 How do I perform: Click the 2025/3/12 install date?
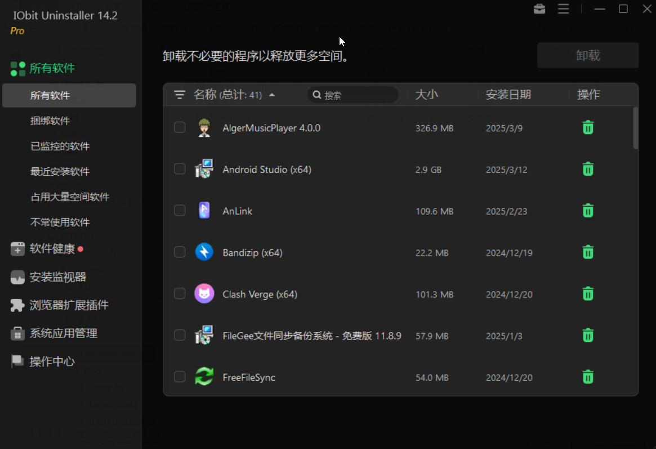[506, 170]
